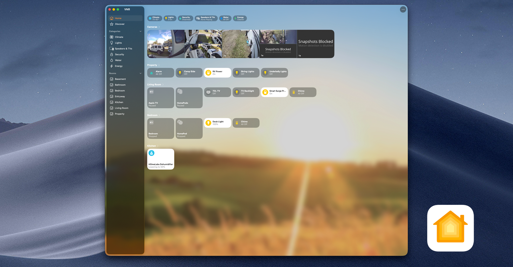Screen dimensions: 513x267
Task: Open Home in the sidebar
Action: coord(125,18)
